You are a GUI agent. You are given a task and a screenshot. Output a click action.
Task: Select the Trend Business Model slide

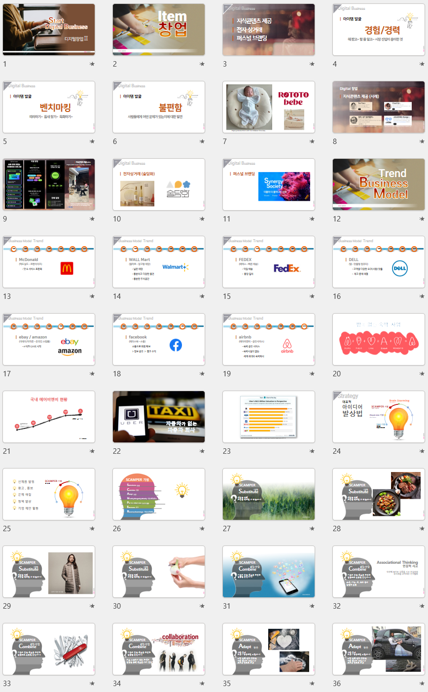(379, 184)
